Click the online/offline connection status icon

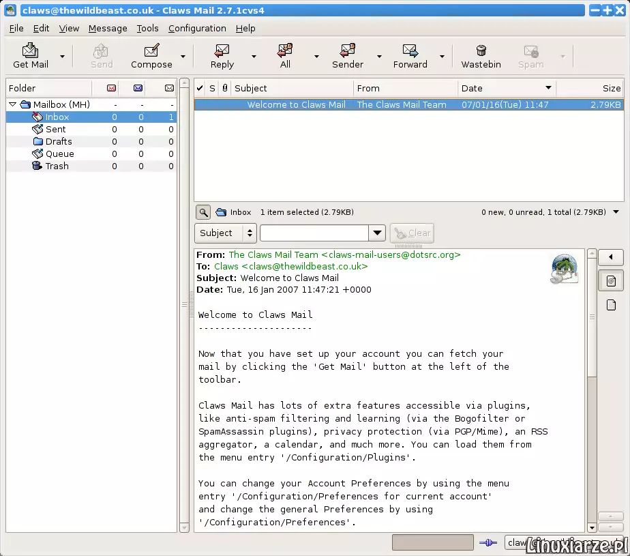(x=488, y=543)
